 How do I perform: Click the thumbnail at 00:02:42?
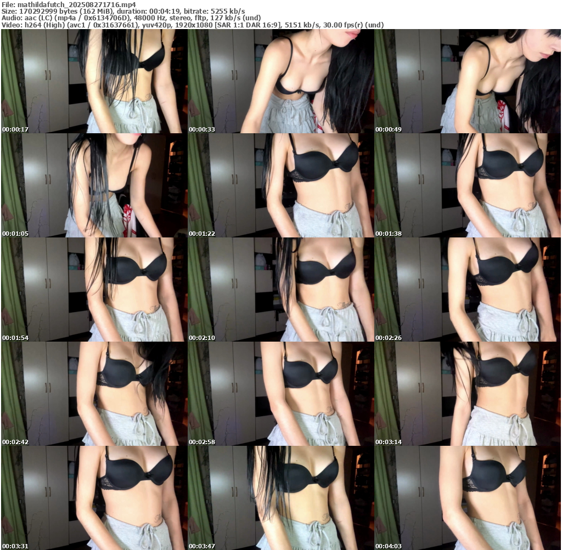[x=94, y=394]
